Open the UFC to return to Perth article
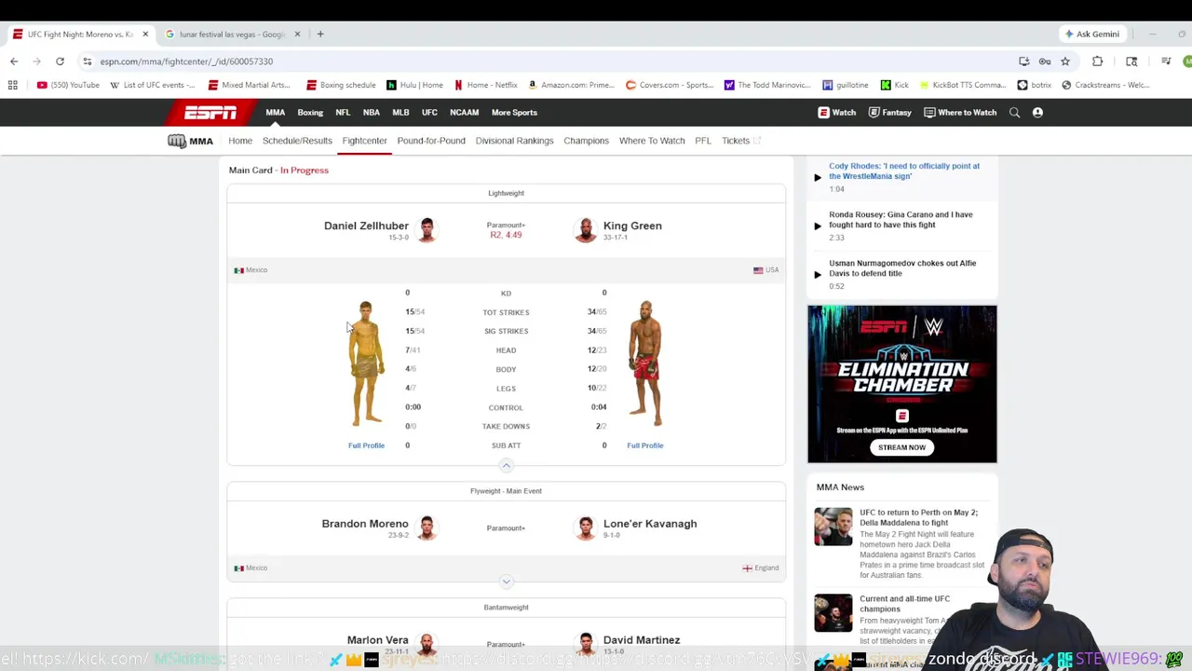1192x671 pixels. (x=918, y=517)
